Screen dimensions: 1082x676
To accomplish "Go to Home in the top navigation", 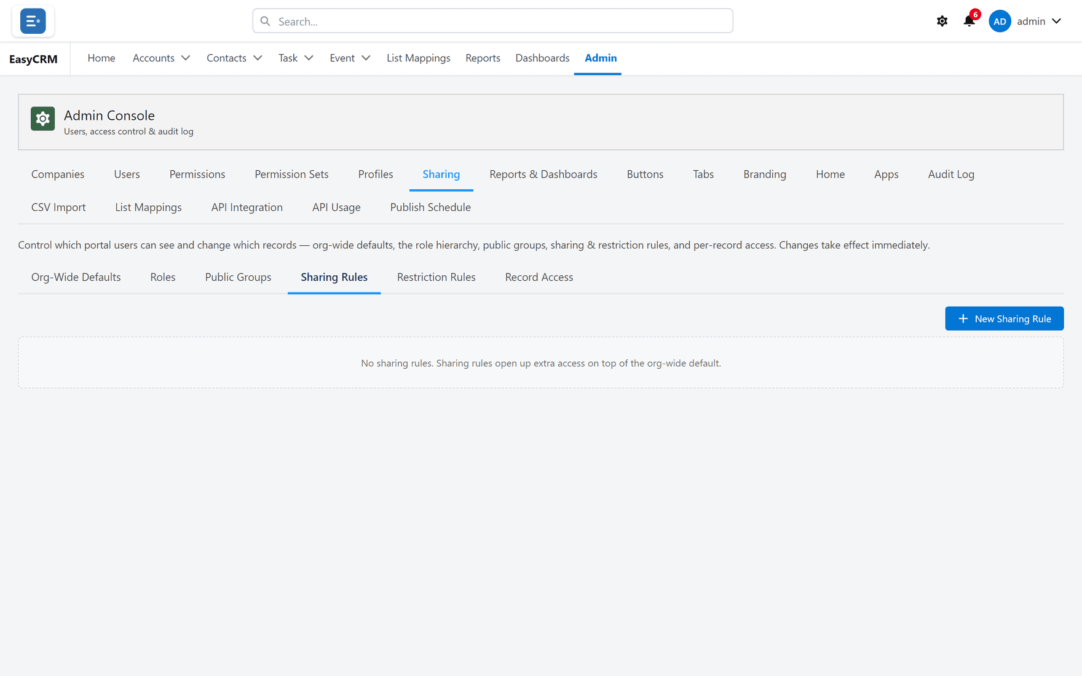I will click(x=101, y=58).
